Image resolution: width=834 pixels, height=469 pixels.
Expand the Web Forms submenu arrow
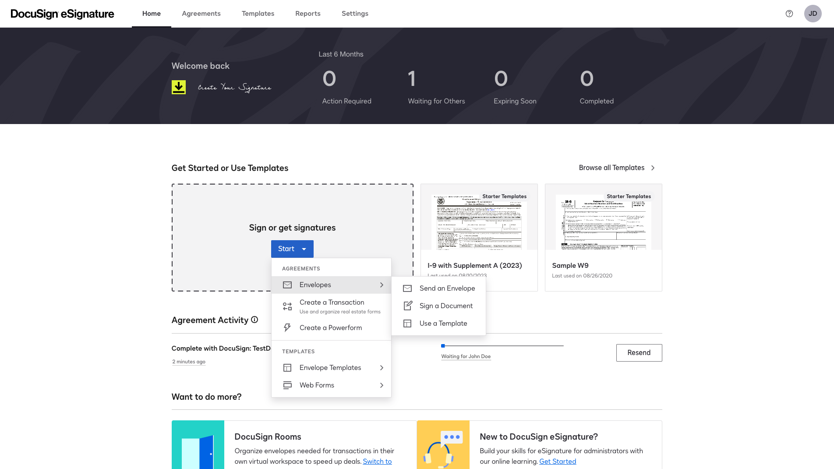382,385
